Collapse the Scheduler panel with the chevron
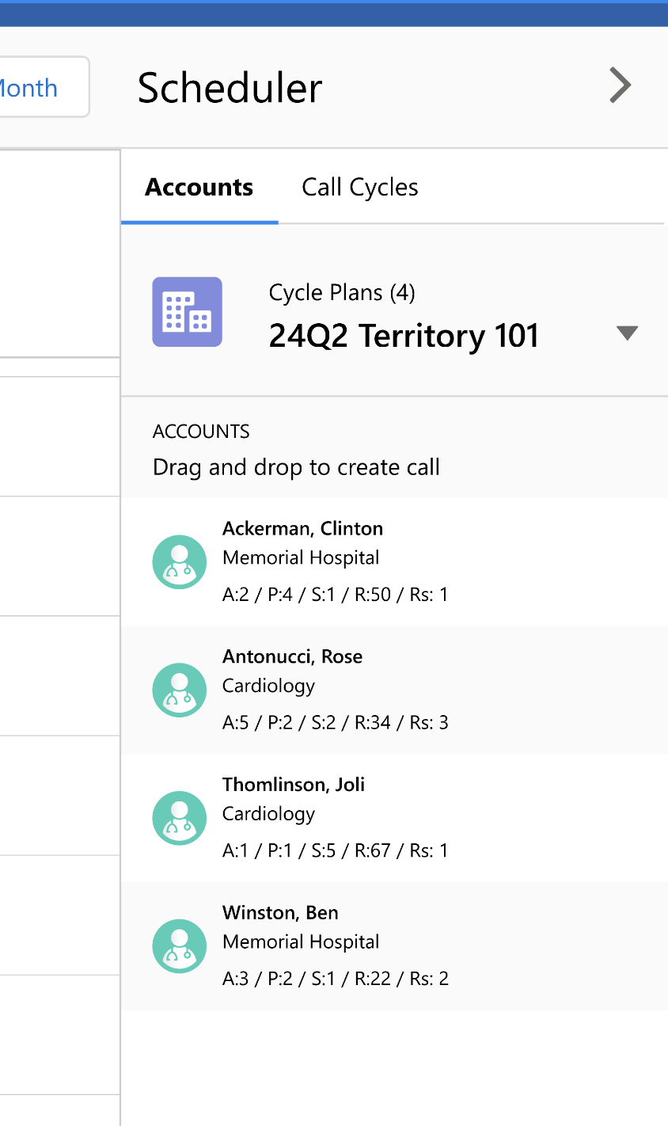This screenshot has width=668, height=1126. pos(620,86)
